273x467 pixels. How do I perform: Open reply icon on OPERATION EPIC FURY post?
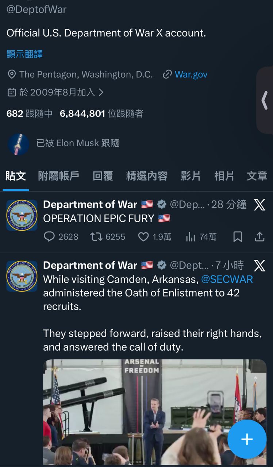[49, 237]
